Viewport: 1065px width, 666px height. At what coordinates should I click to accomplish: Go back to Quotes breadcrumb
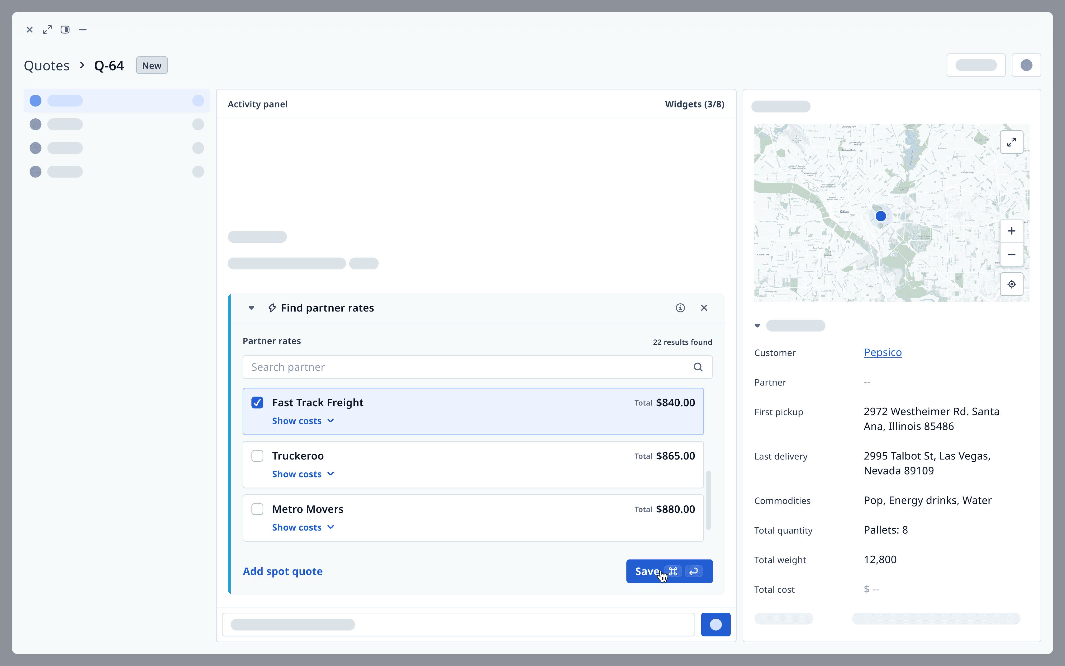coord(47,66)
